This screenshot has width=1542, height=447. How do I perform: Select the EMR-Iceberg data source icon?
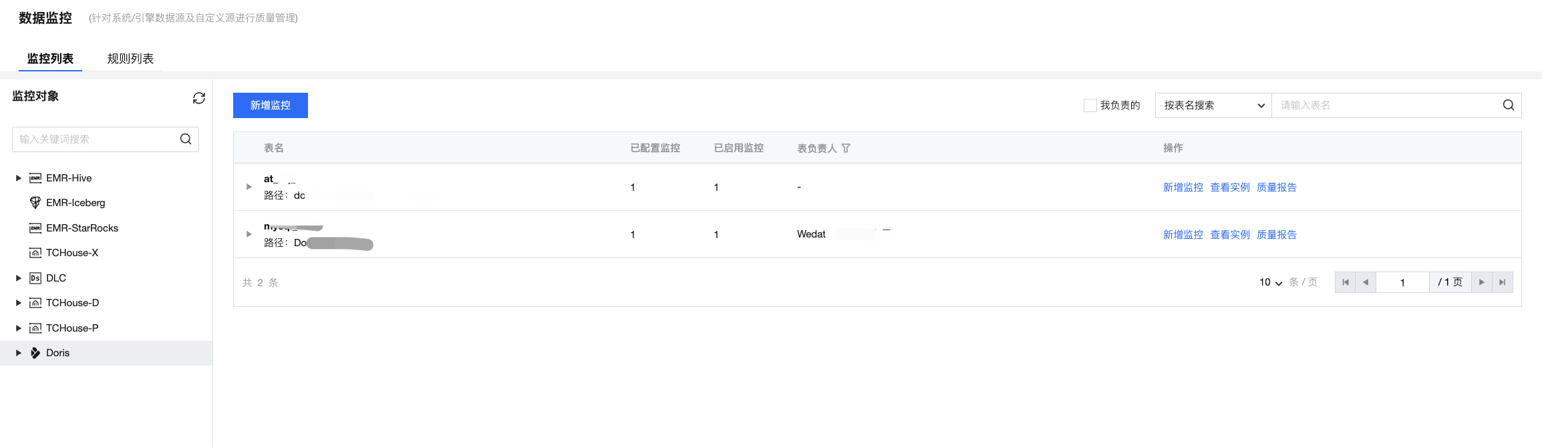click(35, 203)
